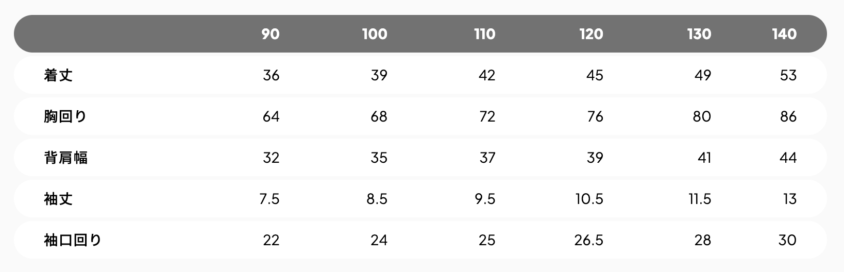Select the 100 size column header

[375, 34]
